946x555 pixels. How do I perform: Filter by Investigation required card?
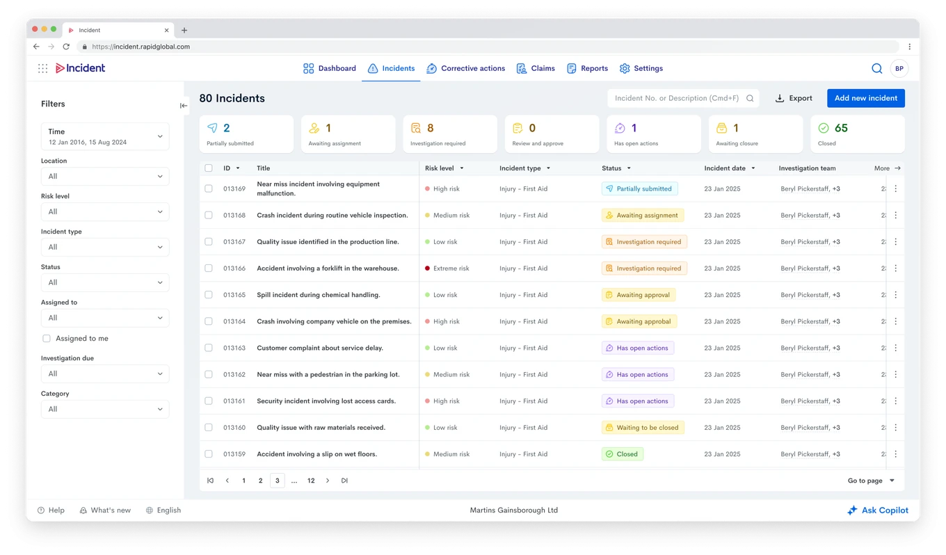pos(450,134)
